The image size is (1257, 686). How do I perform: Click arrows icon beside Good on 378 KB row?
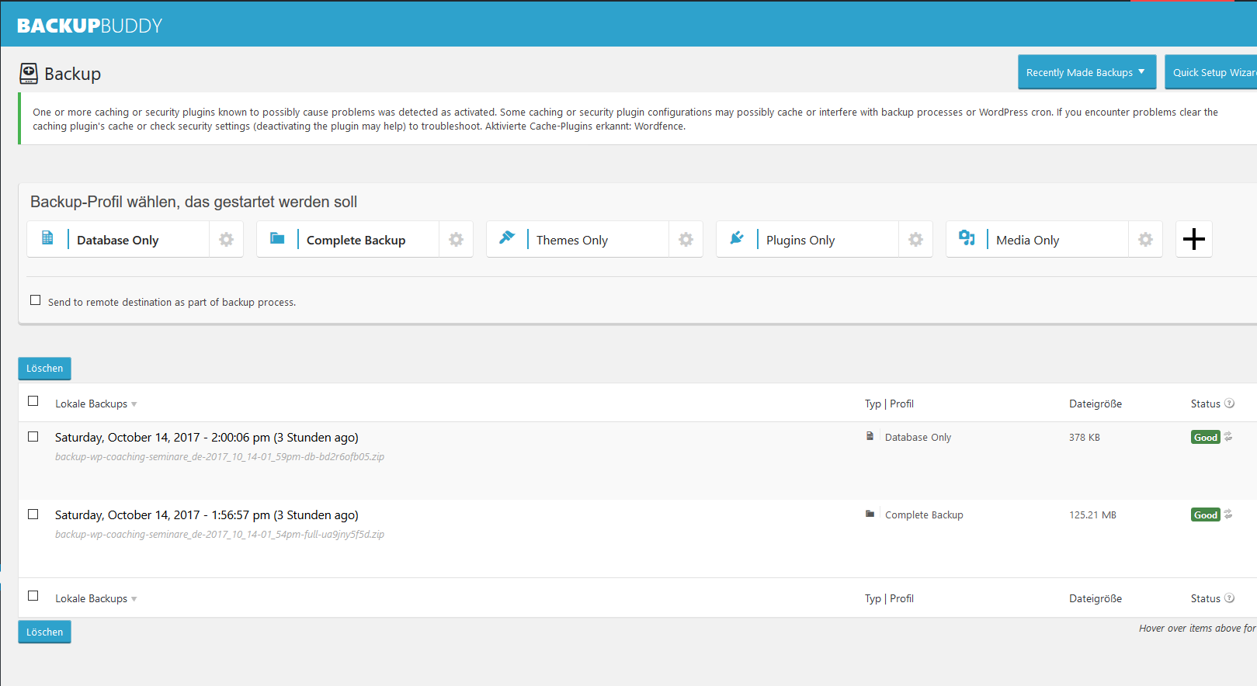(x=1228, y=437)
